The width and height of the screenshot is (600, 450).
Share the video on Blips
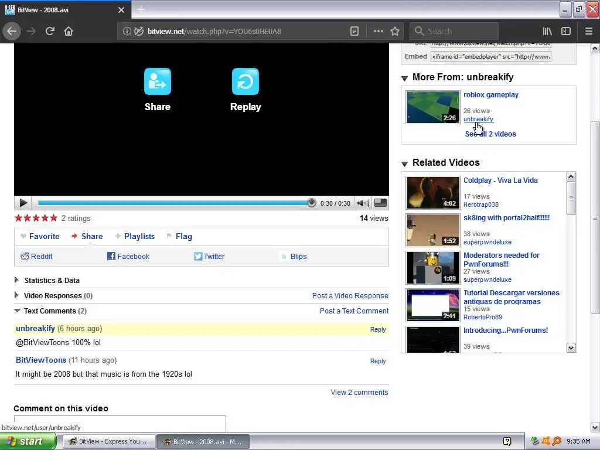point(294,257)
